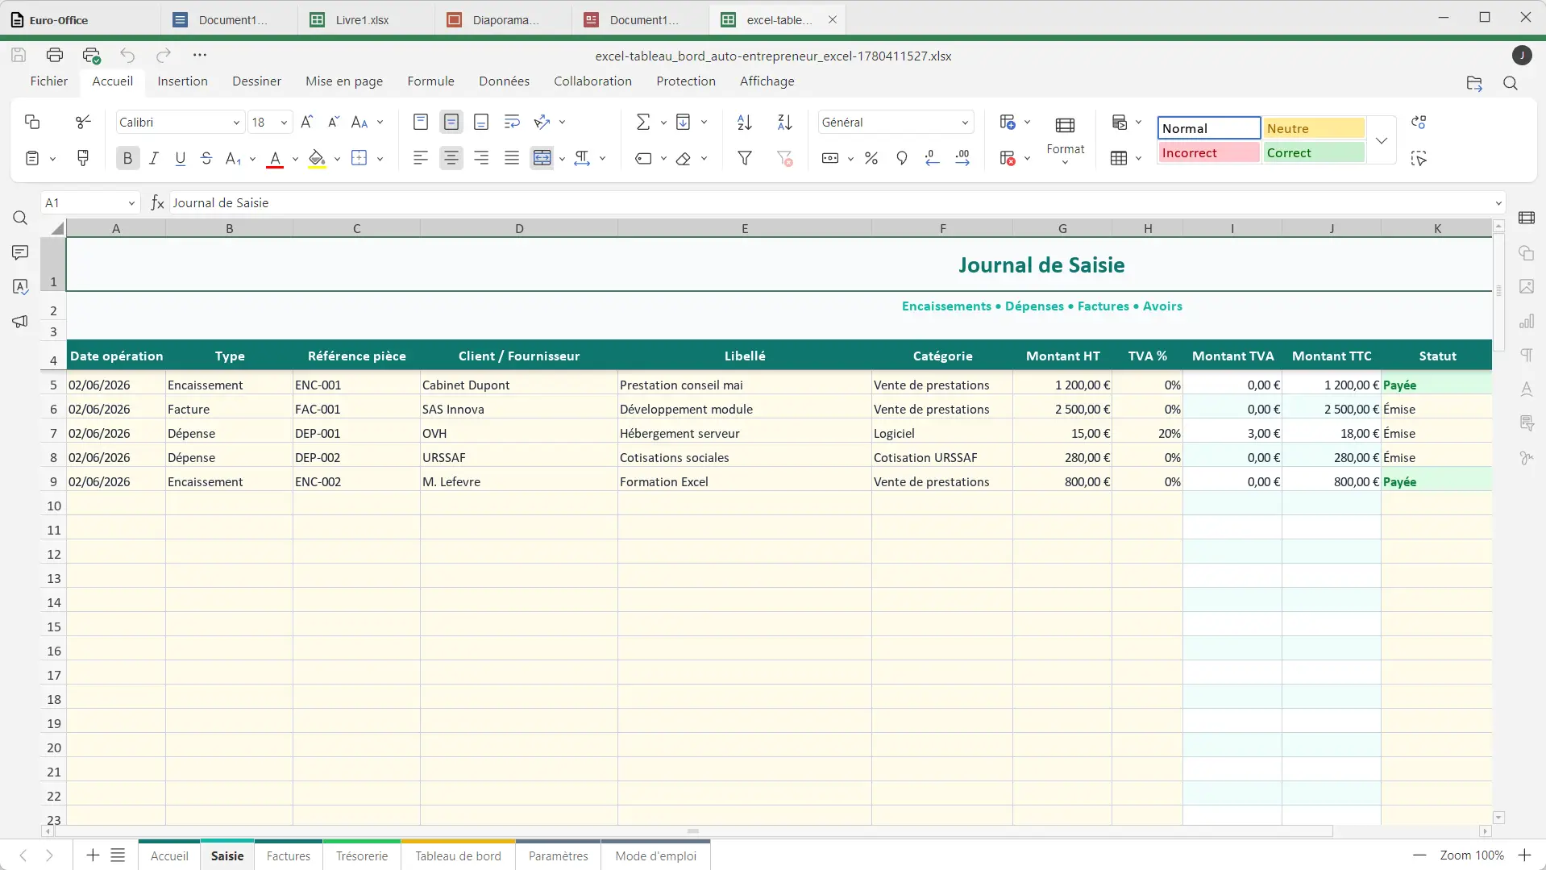Click the Increase decimal icon
The height and width of the screenshot is (870, 1546).
(x=962, y=158)
